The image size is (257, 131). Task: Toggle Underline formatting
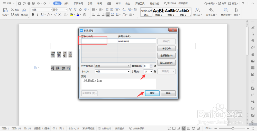(42, 15)
